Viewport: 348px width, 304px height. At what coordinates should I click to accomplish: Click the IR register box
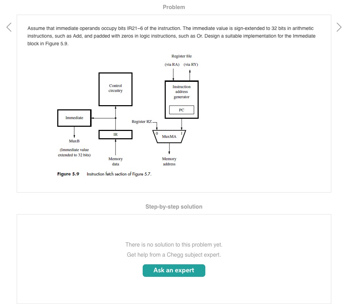tap(116, 134)
